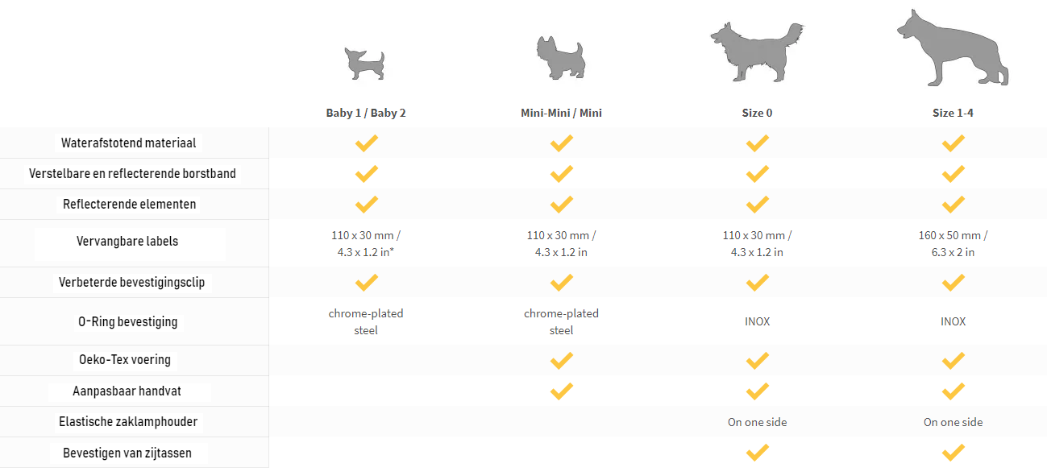Click the Waterafstotend materiaal row label
The width and height of the screenshot is (1047, 476).
point(129,143)
